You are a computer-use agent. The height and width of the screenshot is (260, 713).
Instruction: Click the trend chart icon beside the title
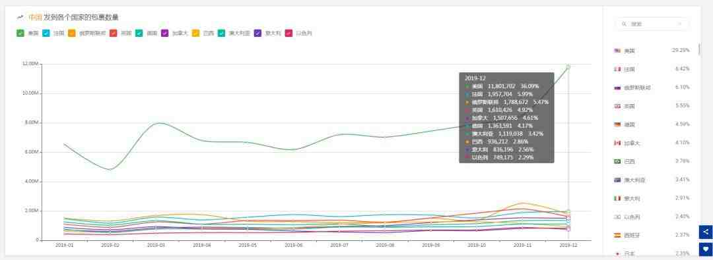click(20, 17)
